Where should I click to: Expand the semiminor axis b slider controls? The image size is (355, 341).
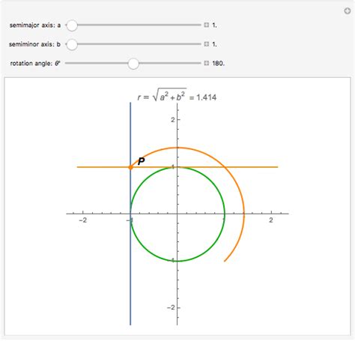[x=206, y=44]
